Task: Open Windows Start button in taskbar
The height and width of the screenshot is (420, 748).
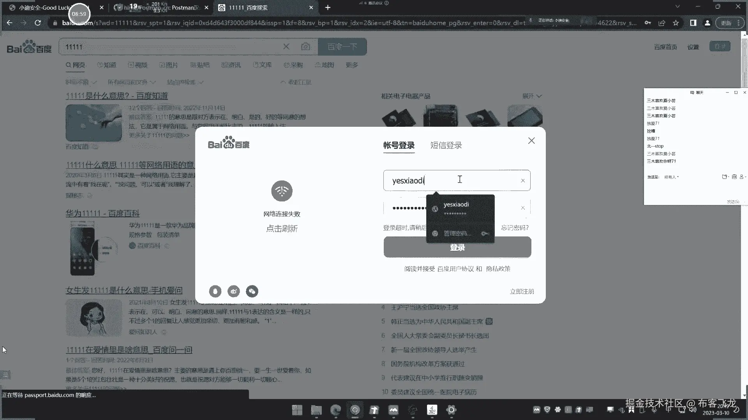Action: coord(297,410)
